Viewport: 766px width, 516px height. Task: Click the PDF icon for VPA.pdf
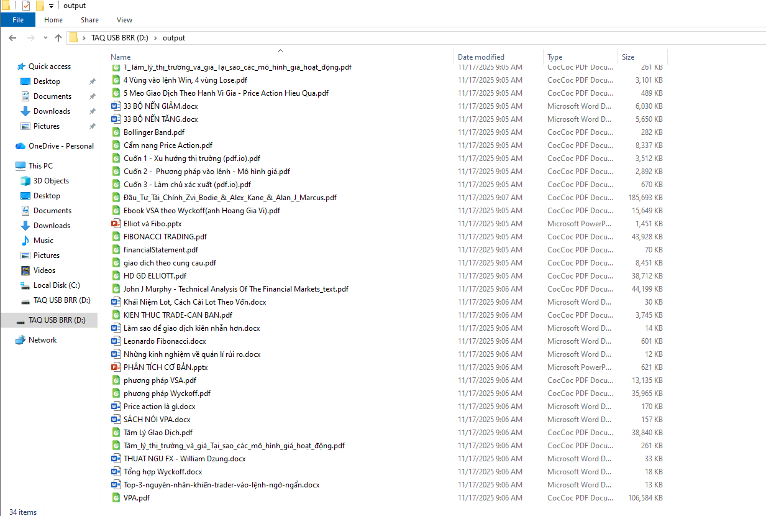click(x=116, y=498)
